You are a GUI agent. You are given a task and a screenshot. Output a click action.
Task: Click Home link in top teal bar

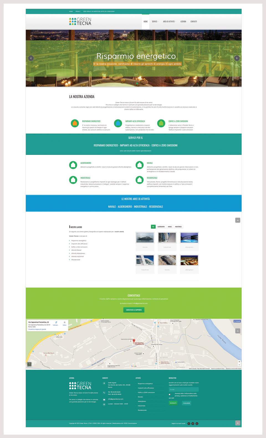[71, 11]
